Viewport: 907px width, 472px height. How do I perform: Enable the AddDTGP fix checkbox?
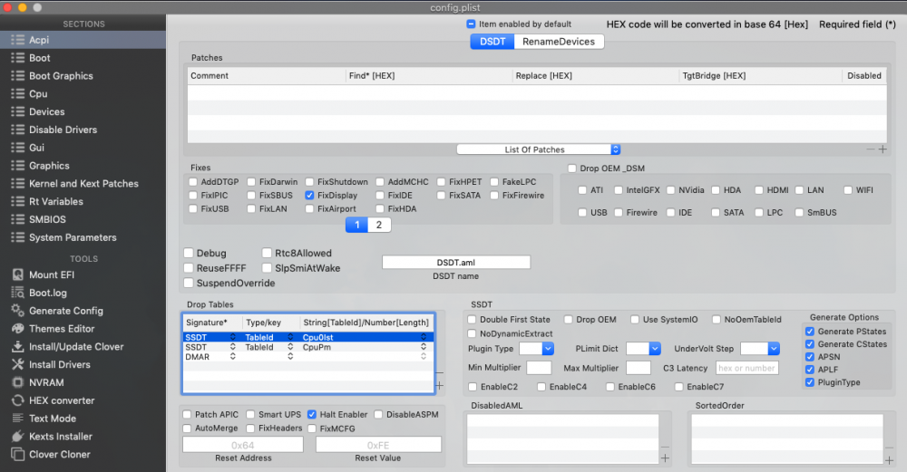tap(193, 182)
